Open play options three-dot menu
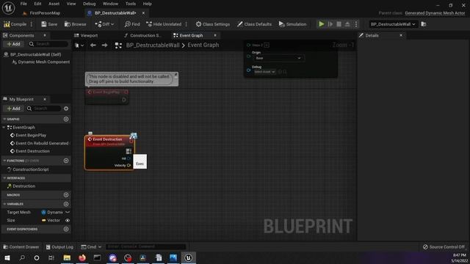470x264 pixels. coord(356,24)
